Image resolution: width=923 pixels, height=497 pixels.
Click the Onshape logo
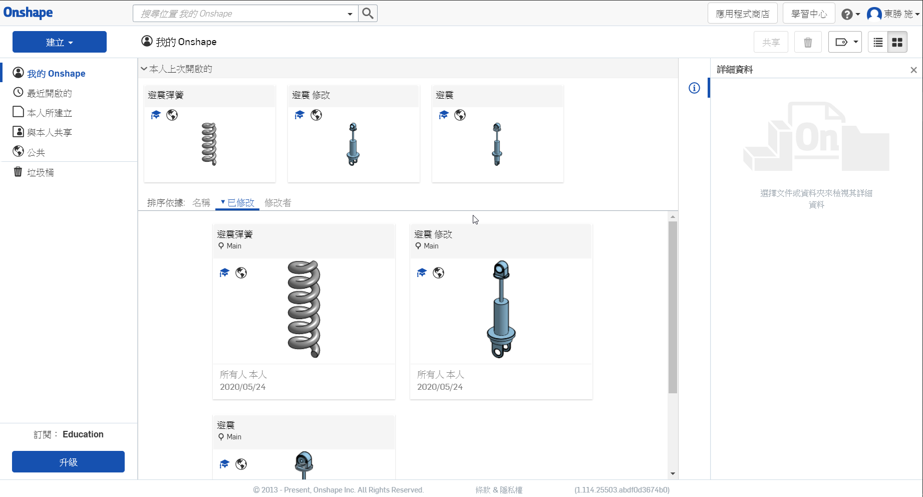28,13
